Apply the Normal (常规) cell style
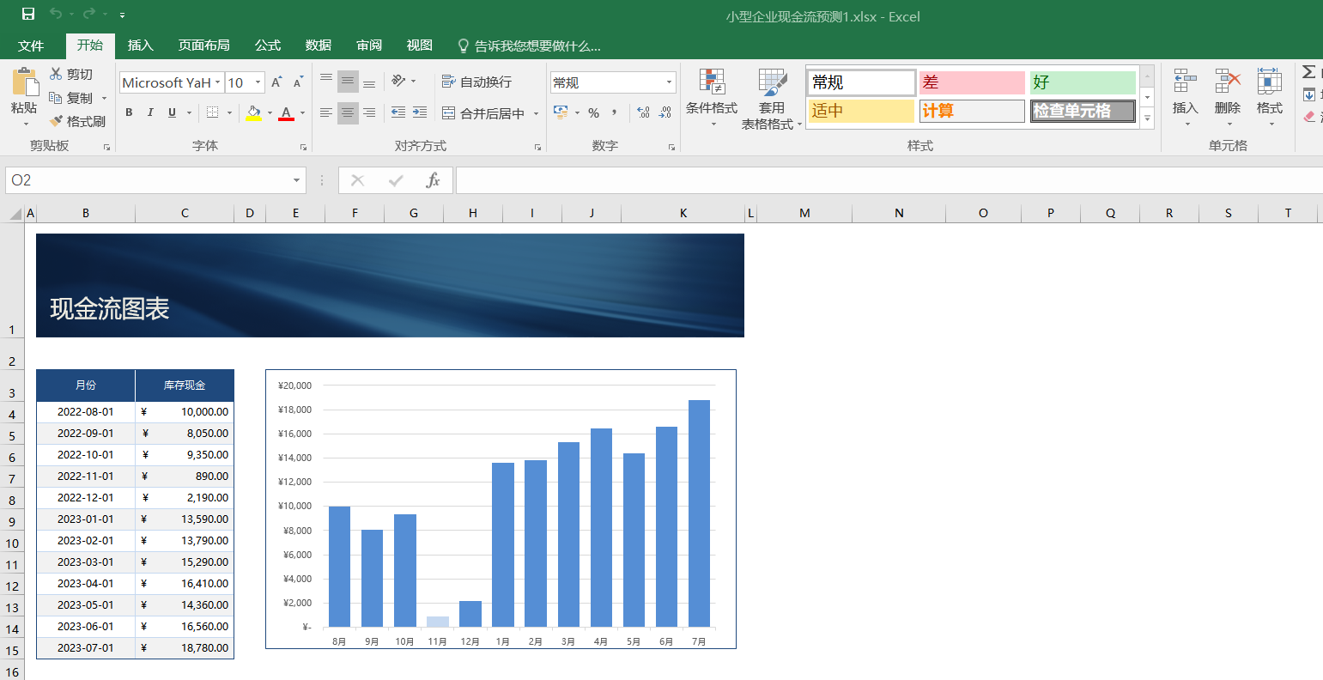The height and width of the screenshot is (680, 1323). pyautogui.click(x=861, y=82)
